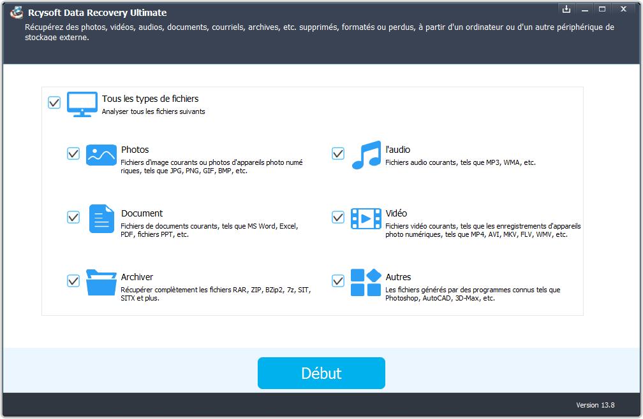Uncheck the Vidéo checkbox

338,217
